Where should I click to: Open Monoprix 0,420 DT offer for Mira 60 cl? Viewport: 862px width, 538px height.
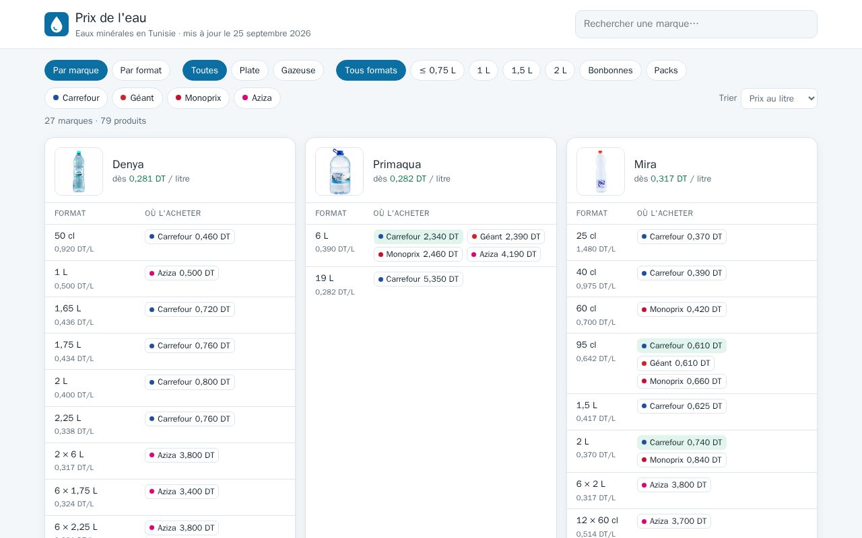(x=682, y=309)
